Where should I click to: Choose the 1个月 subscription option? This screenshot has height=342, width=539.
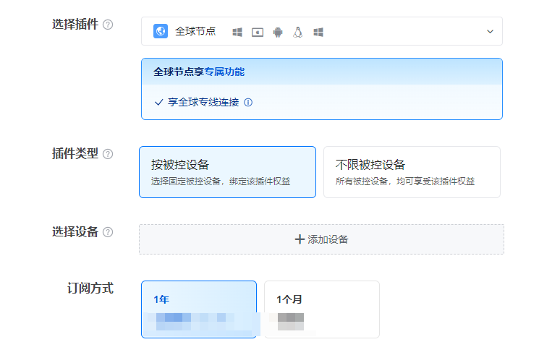pos(322,309)
